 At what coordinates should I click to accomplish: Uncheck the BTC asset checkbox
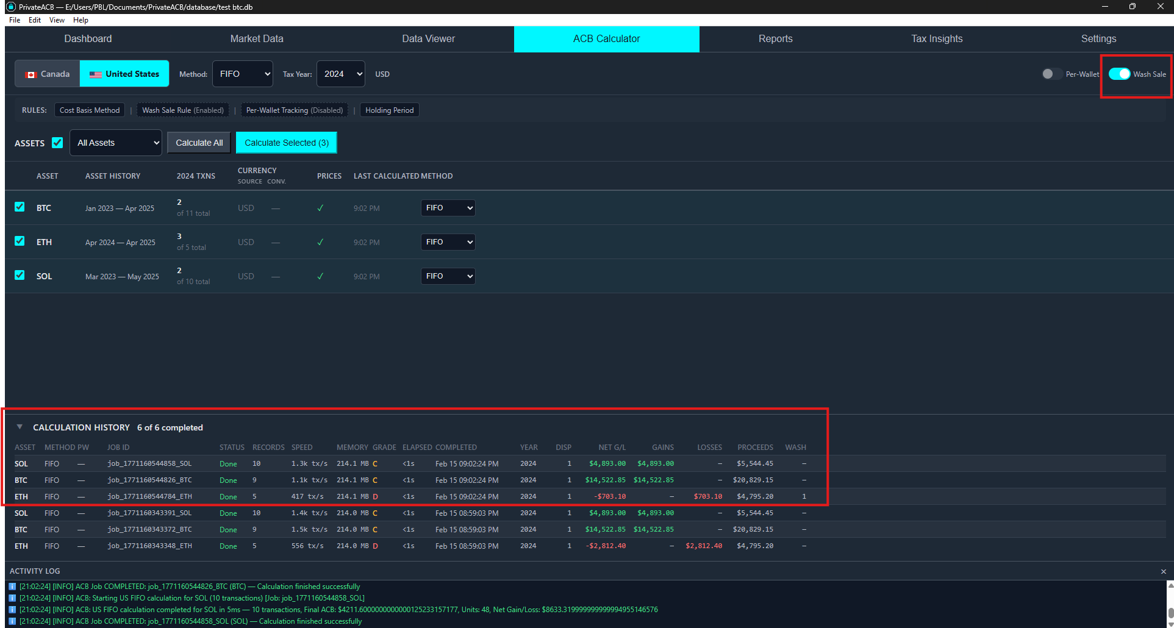tap(20, 207)
